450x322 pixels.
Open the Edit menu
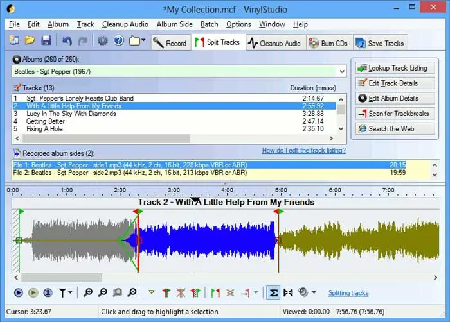[33, 24]
